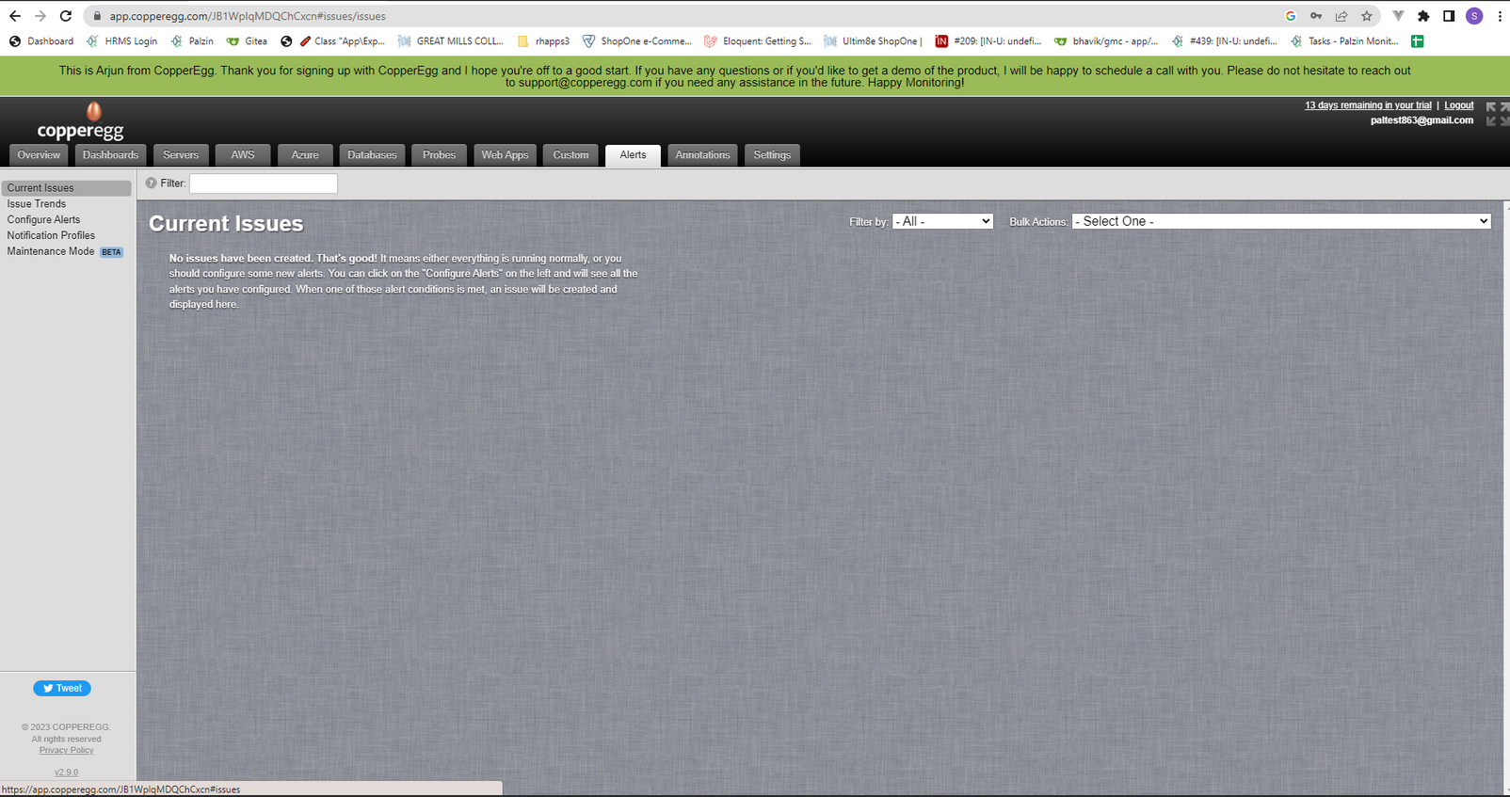Screen dimensions: 1510x797
Task: Click the Filter help question icon
Action: tap(152, 183)
